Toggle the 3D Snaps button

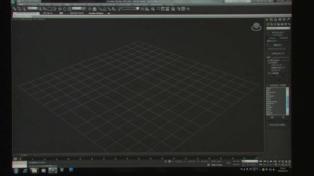[x=100, y=9]
